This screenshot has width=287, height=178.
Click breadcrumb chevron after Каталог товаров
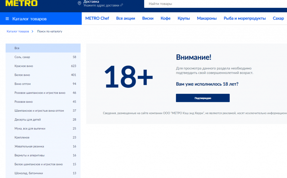33,32
